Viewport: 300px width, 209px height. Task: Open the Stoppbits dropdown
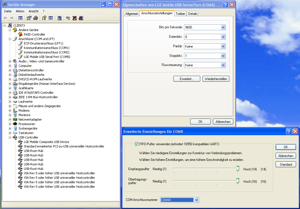223,56
